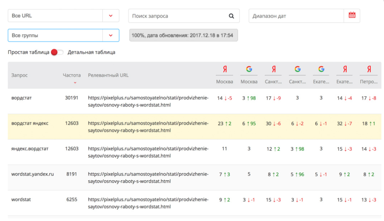Click the Yandex icon above the first Санкт… column
Viewport: 384px width, 221px height.
(273, 69)
